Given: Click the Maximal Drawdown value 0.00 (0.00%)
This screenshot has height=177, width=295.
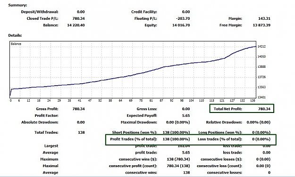Looking at the screenshot, I should pos(178,122).
